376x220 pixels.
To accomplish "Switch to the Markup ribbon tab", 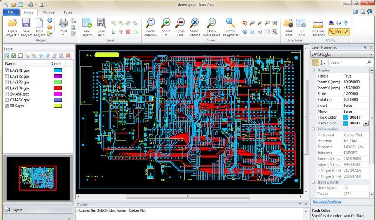I will [x=49, y=13].
